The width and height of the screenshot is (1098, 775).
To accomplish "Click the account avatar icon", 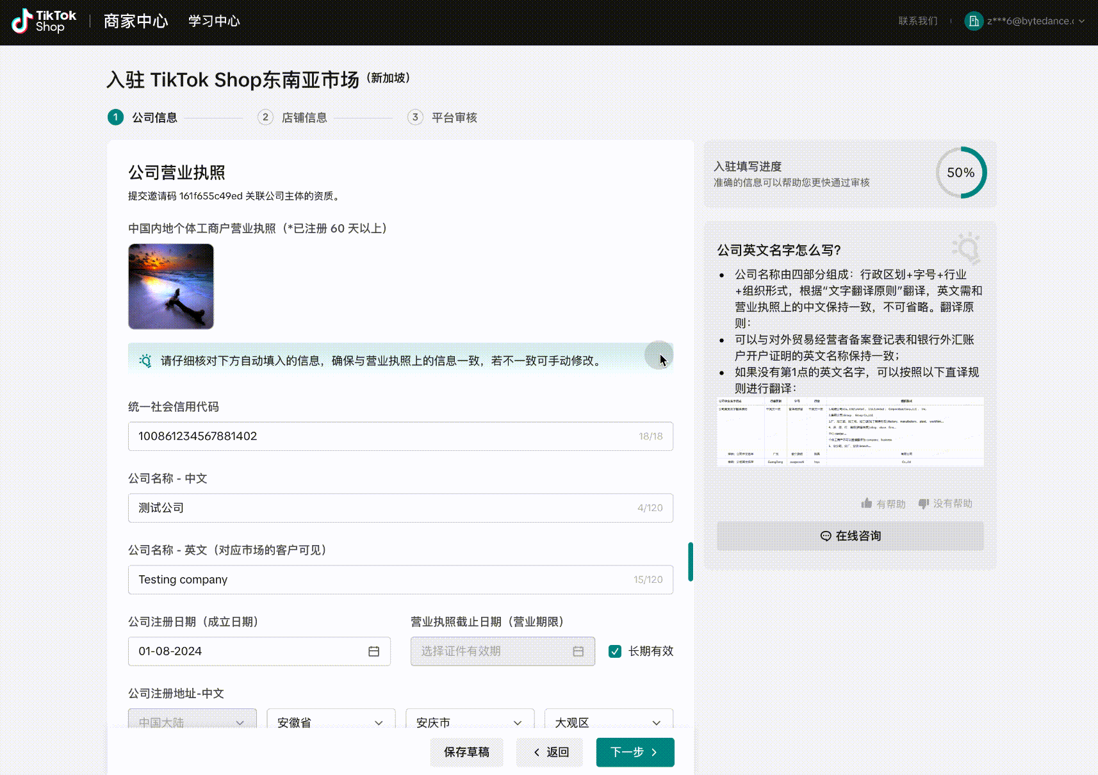I will (x=973, y=21).
